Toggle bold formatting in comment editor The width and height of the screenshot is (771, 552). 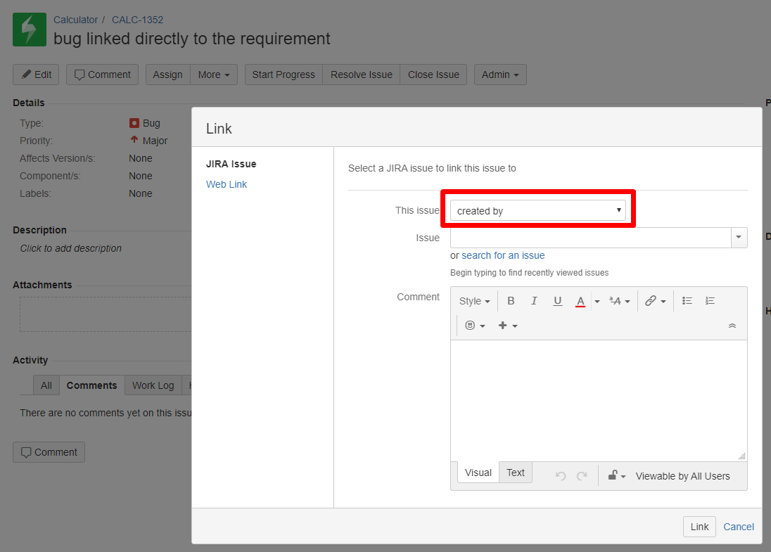point(511,301)
